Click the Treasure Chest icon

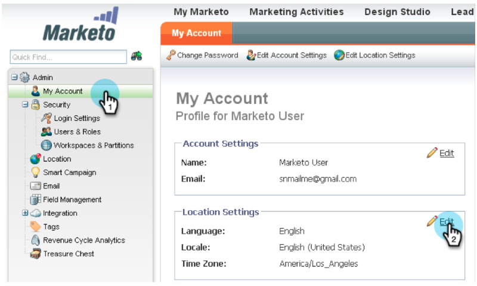click(x=36, y=254)
